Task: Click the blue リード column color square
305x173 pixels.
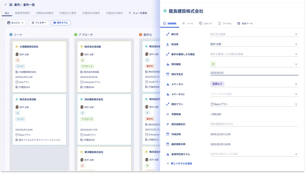Action: click(11, 35)
